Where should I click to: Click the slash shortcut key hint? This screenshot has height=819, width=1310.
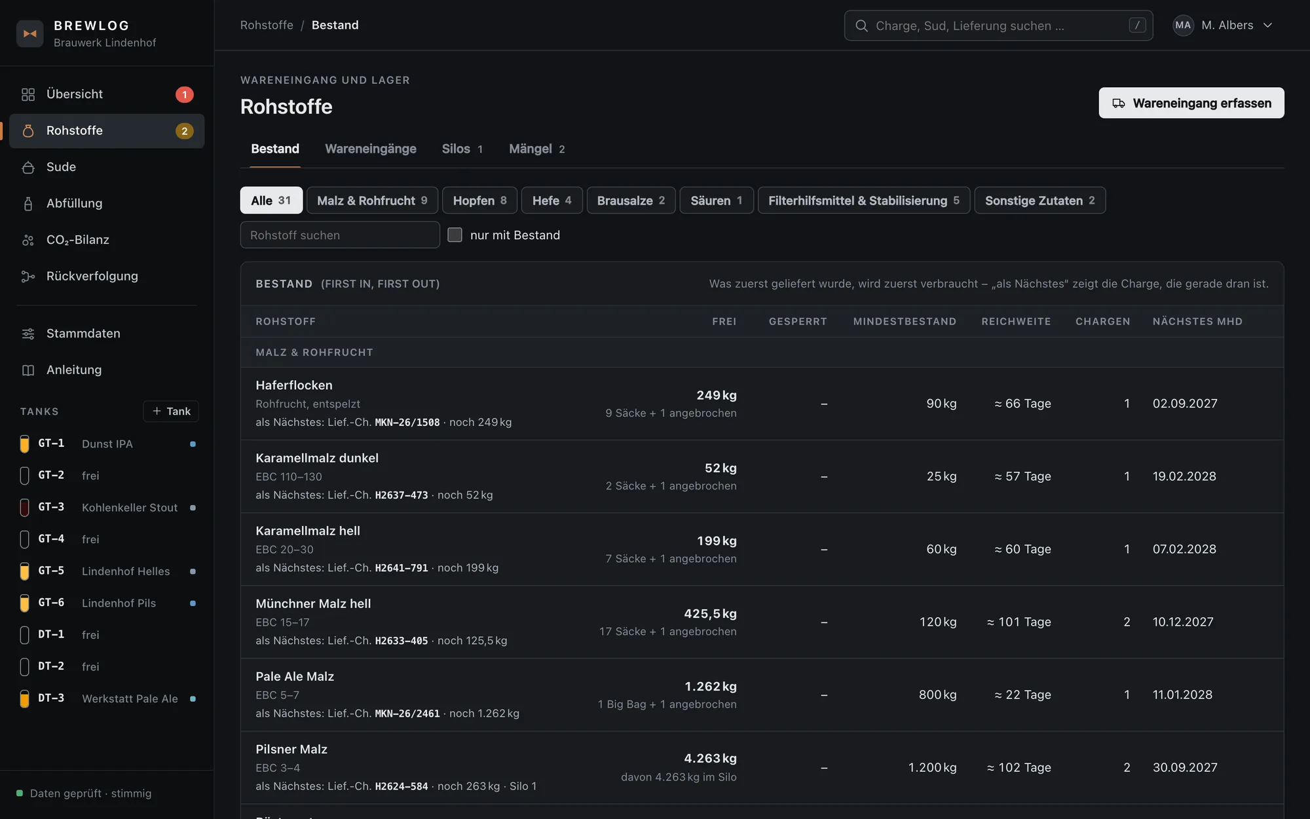tap(1137, 26)
